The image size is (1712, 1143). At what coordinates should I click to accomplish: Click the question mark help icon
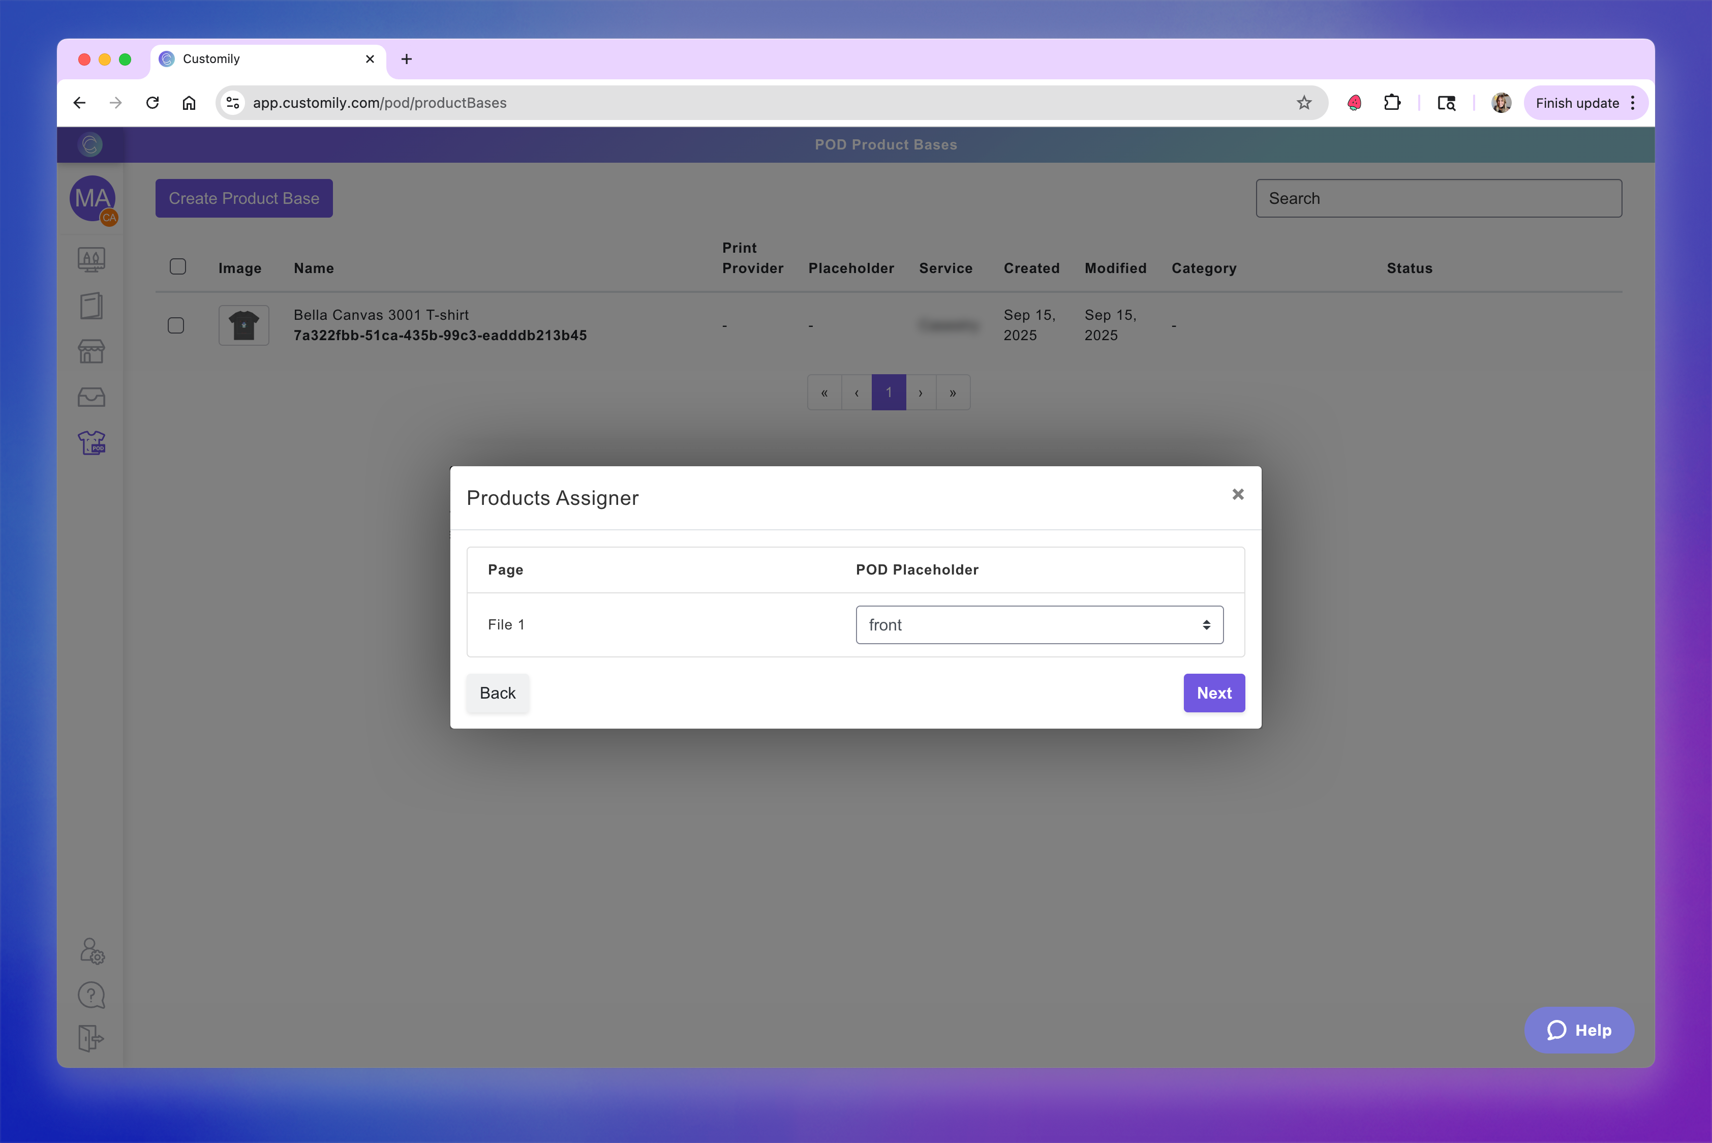(x=92, y=995)
